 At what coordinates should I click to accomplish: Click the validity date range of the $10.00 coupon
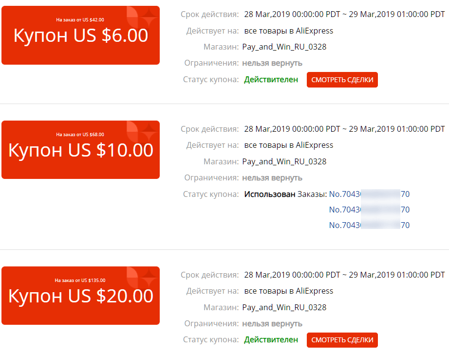coord(344,129)
